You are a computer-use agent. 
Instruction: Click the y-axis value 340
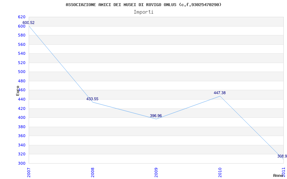point(22,145)
